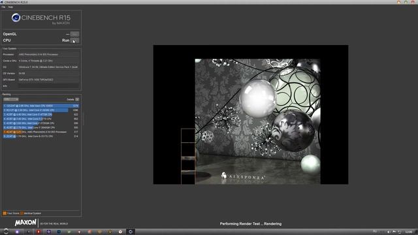Screen dimensions: 418x235
Task: Select ranking row 3 Core i7-4770K
Action: (x=41, y=115)
